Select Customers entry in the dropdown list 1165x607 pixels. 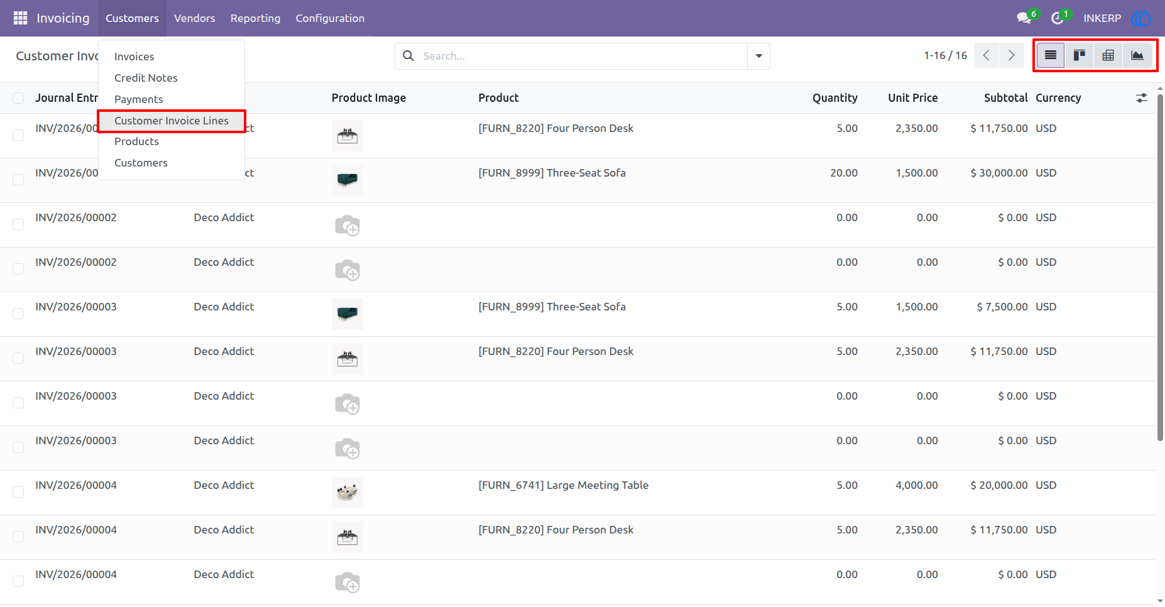[172, 163]
